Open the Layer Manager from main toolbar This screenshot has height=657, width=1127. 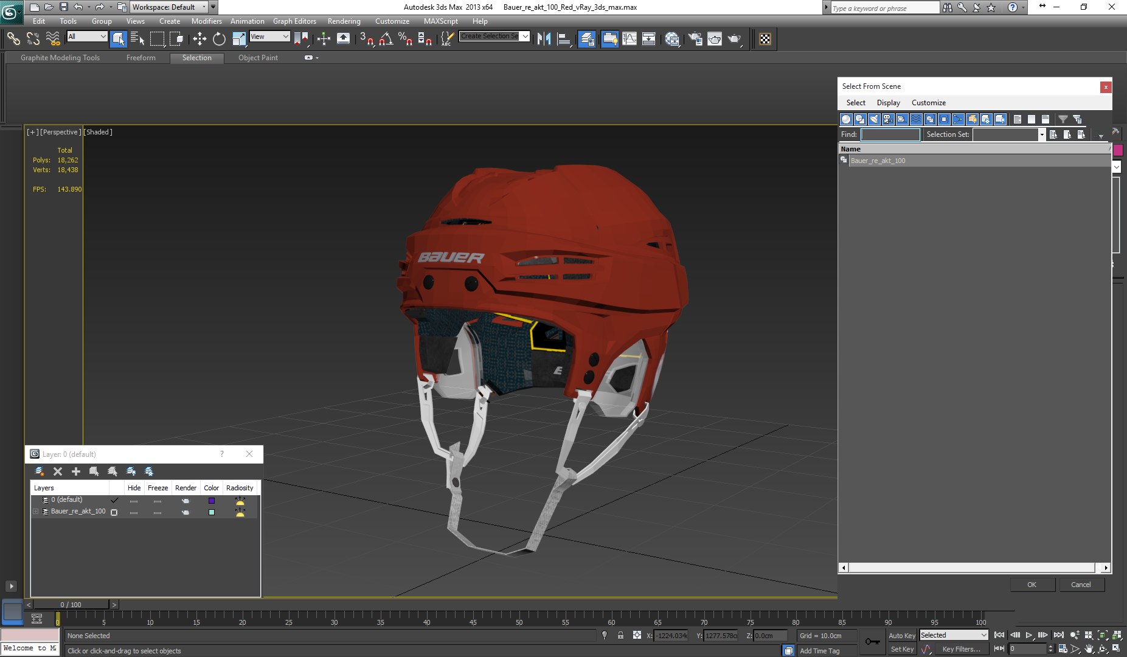(x=587, y=39)
